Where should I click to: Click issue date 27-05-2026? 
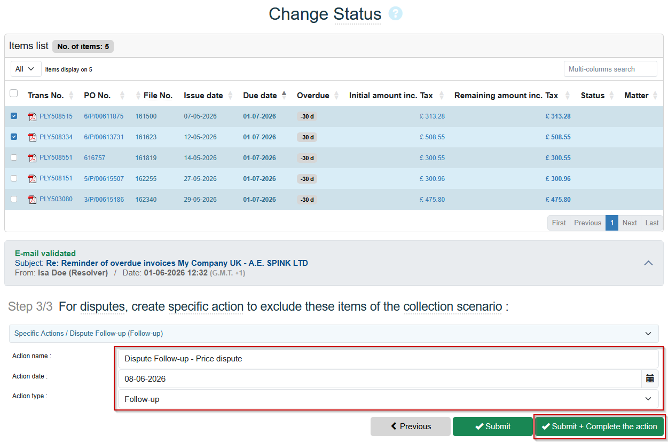point(200,179)
